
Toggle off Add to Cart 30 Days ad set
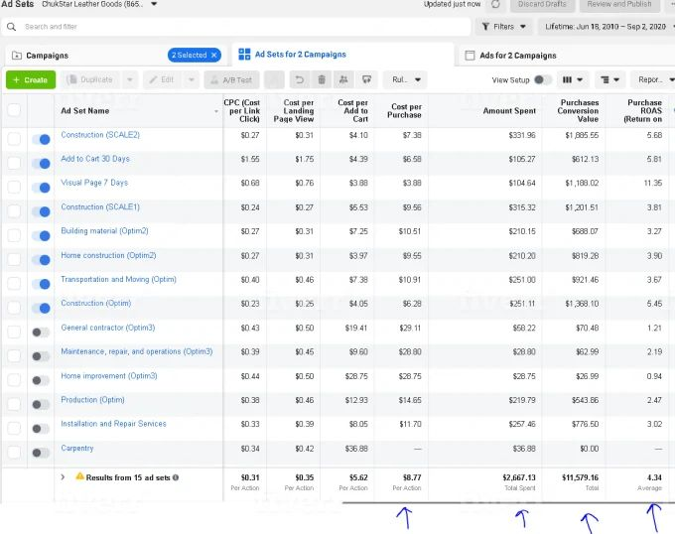(x=41, y=164)
